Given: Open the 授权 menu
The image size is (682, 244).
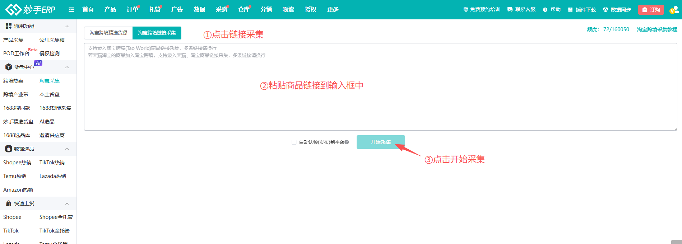Looking at the screenshot, I should 311,10.
